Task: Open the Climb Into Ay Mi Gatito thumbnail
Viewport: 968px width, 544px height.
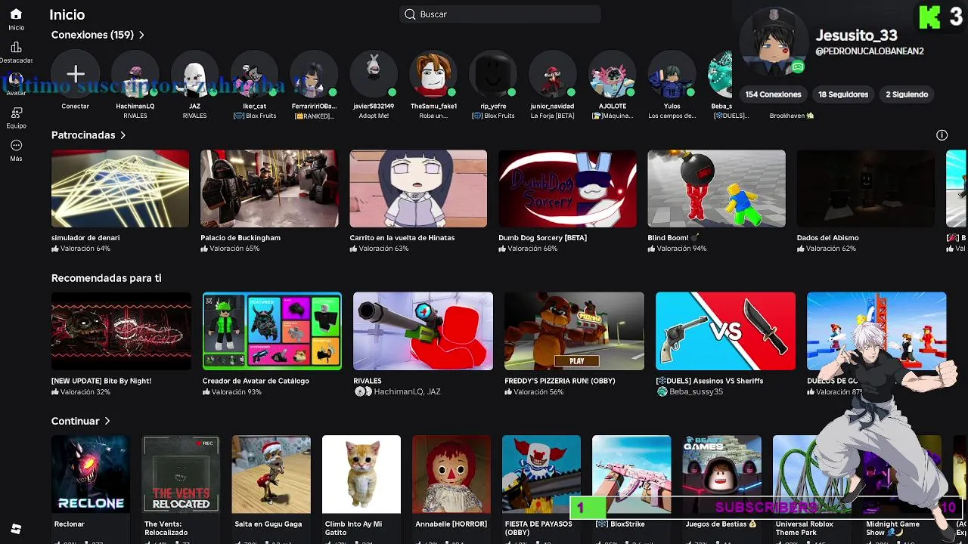Action: click(x=361, y=474)
